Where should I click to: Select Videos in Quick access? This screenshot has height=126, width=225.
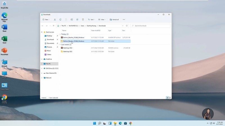point(49,54)
